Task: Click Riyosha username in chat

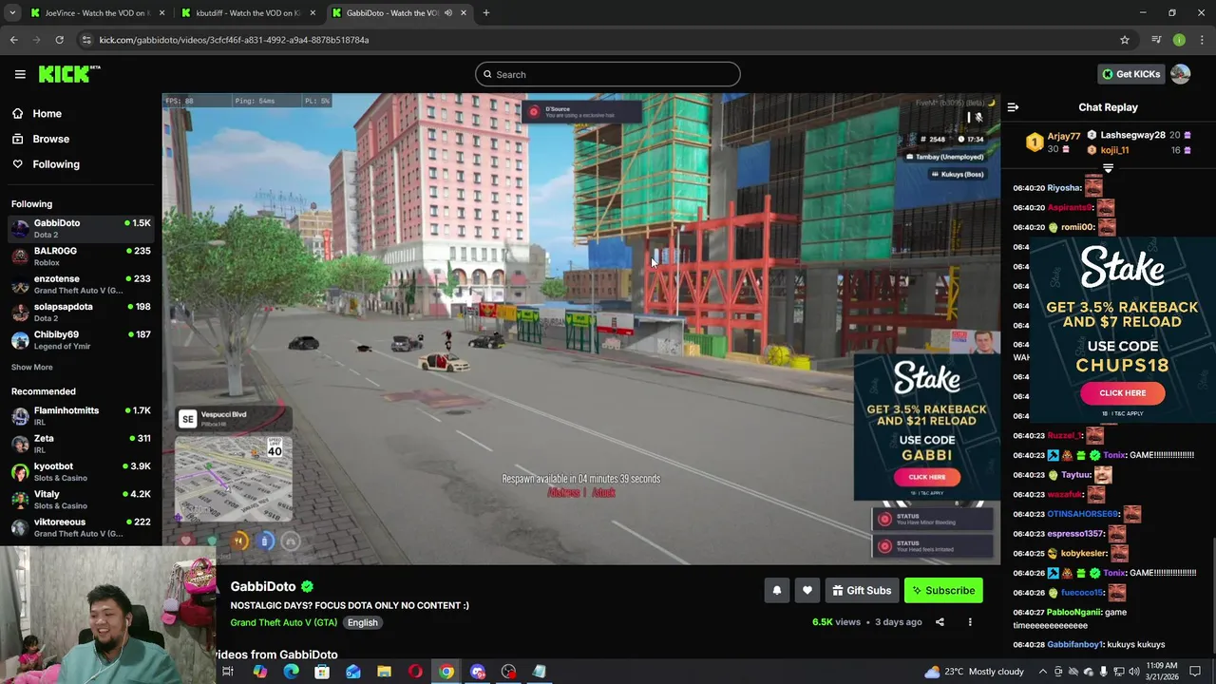Action: (x=1064, y=188)
